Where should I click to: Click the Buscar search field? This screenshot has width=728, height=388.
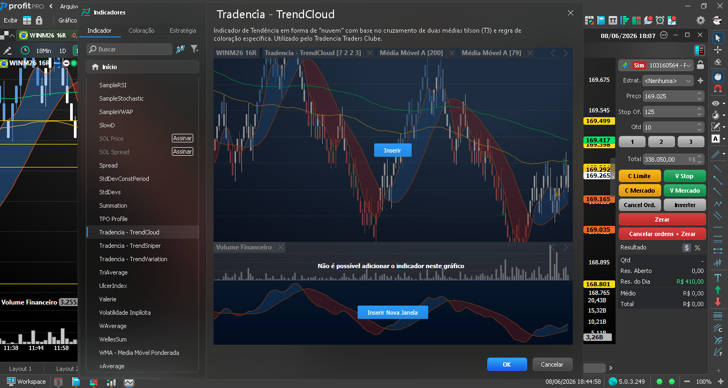pyautogui.click(x=130, y=49)
